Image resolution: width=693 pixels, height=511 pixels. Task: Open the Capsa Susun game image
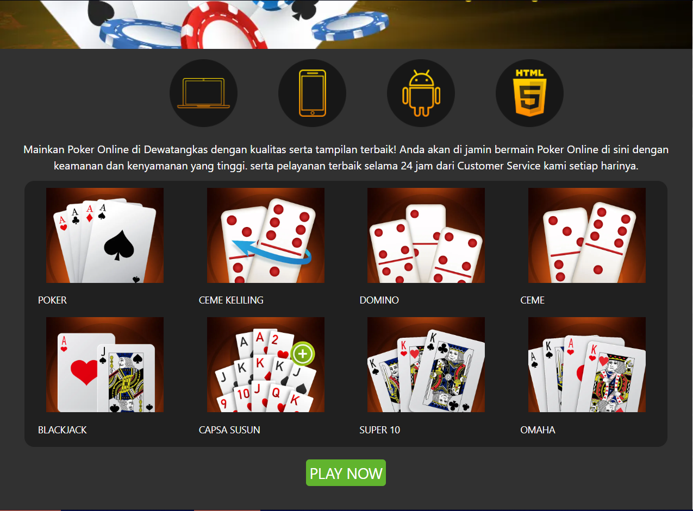266,364
